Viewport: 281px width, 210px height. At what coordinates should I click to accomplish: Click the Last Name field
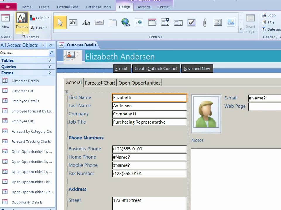pos(150,106)
